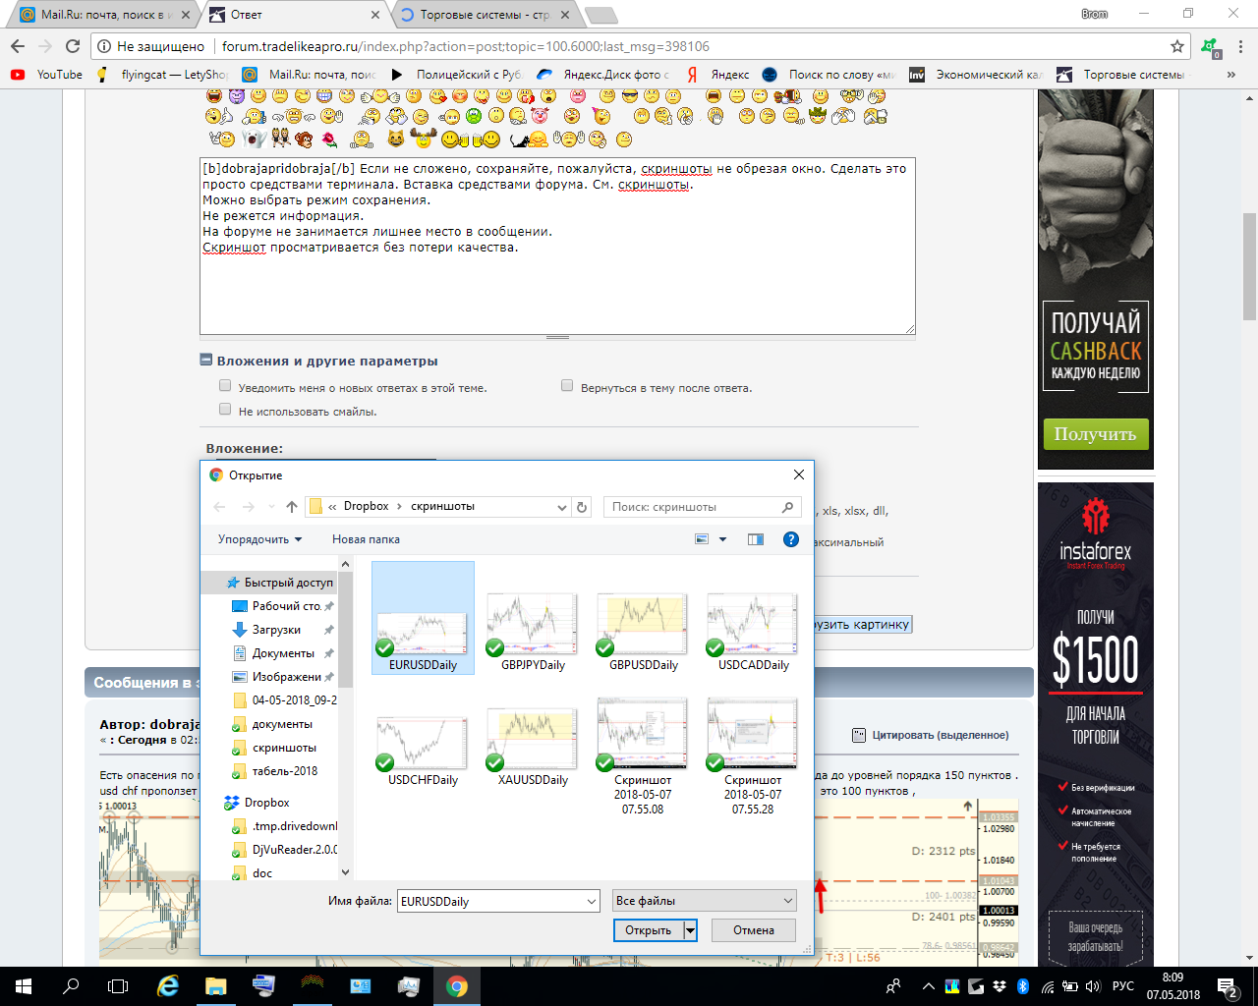Expand the view options dropdown arrow
The image size is (1258, 1006).
[x=722, y=539]
